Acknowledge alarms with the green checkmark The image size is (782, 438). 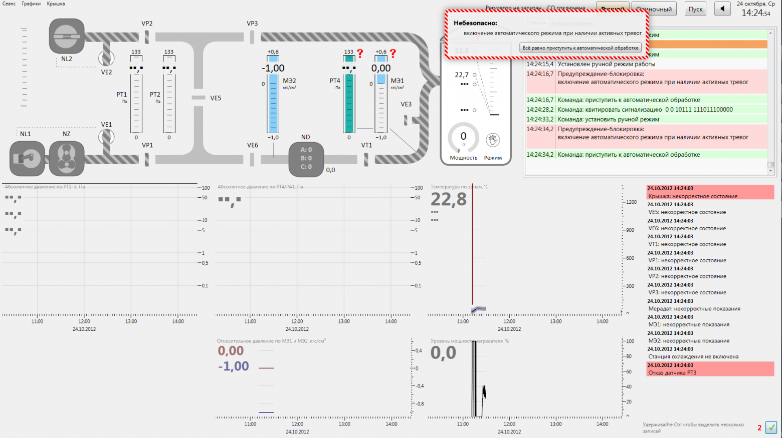[771, 427]
